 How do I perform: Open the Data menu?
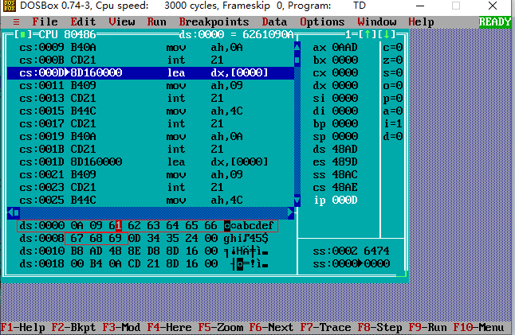tap(274, 22)
